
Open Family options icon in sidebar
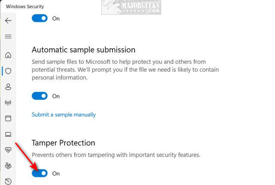(x=8, y=166)
